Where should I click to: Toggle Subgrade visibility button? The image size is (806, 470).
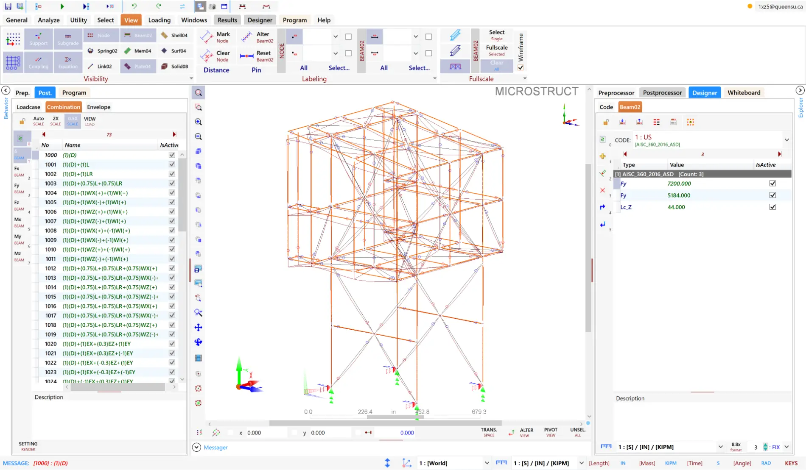coord(68,39)
